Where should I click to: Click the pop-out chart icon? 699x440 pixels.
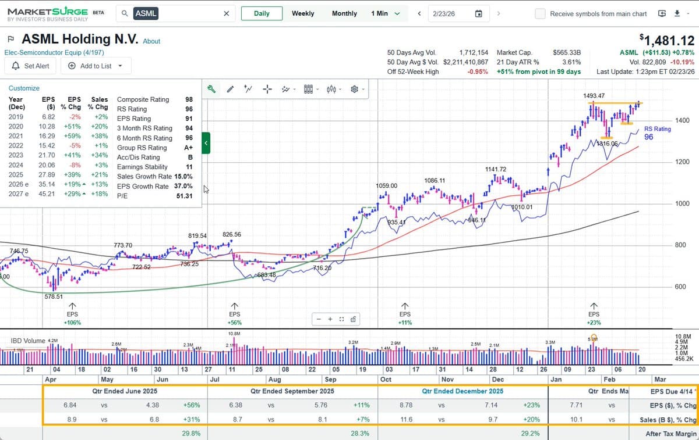coord(661,13)
